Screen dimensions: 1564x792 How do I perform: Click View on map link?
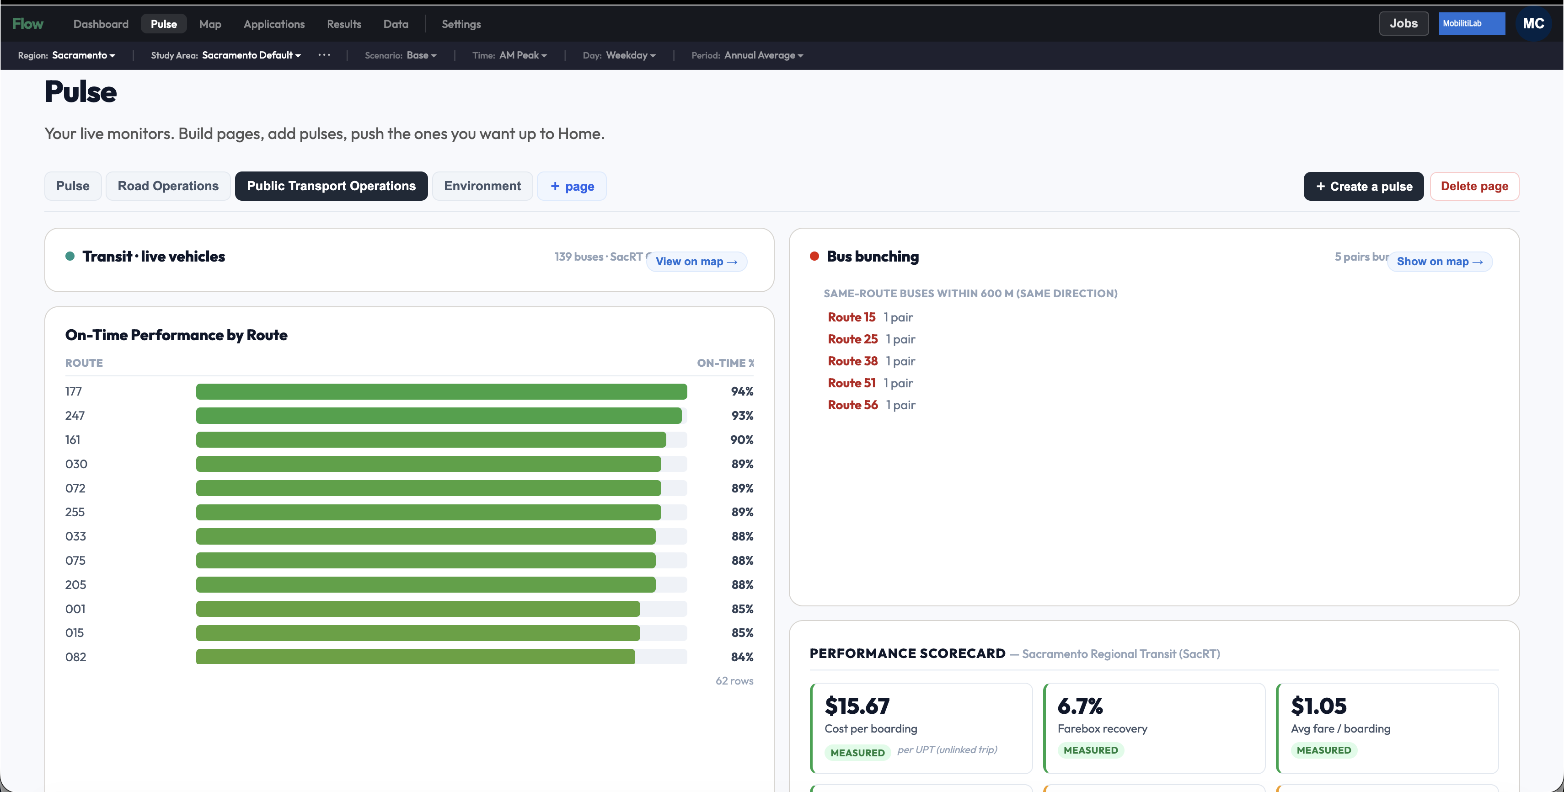696,262
